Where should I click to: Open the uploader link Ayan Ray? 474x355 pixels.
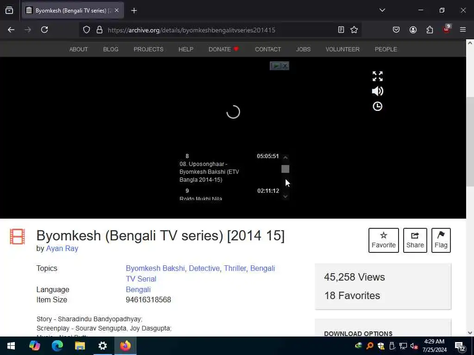pos(62,248)
